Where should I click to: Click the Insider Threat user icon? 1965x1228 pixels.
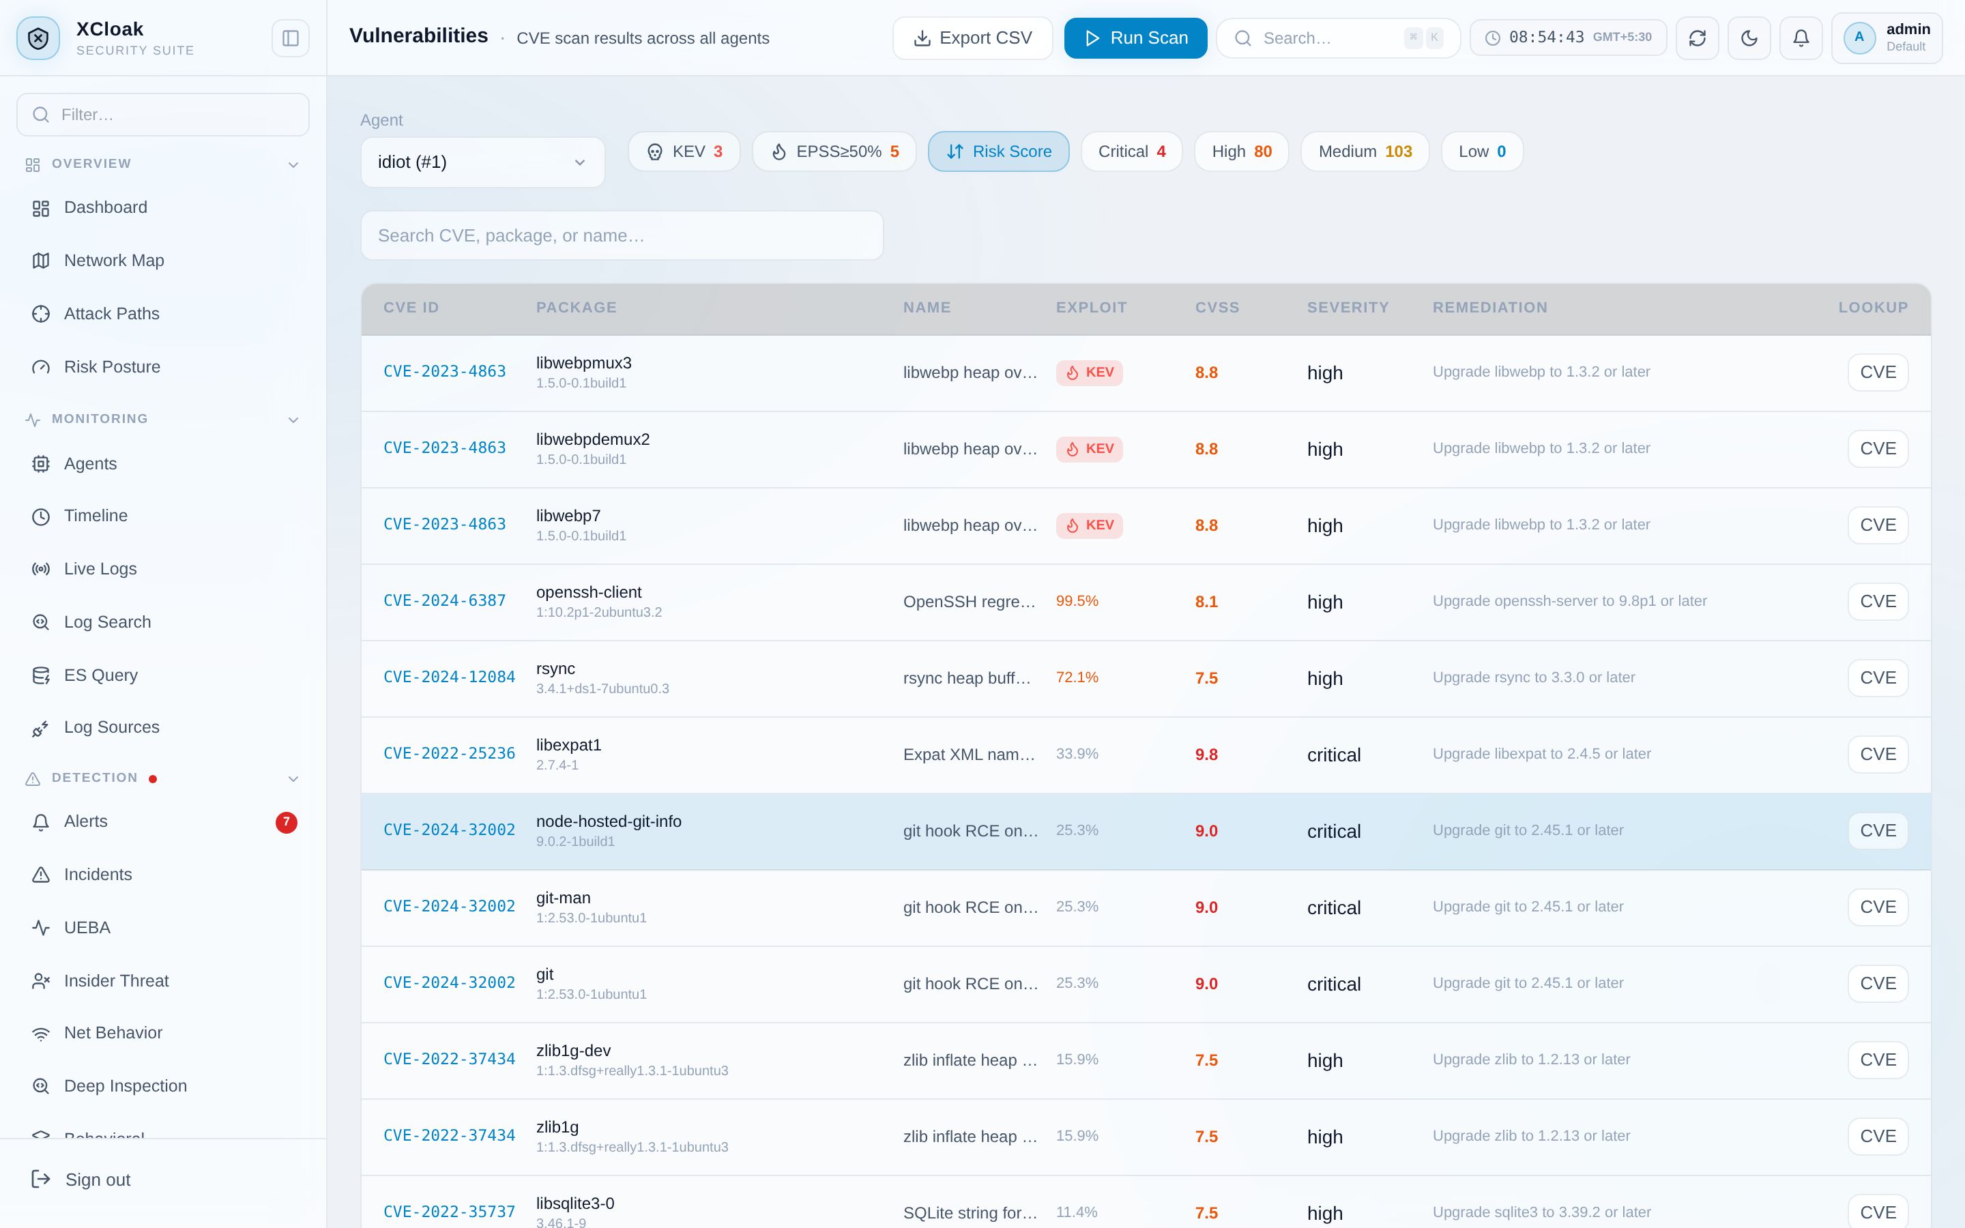tap(41, 981)
